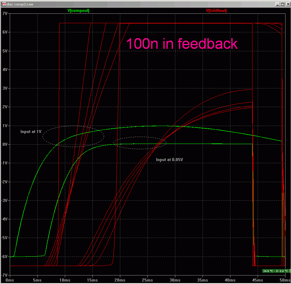Click the 3V vertical axis label

(5, 88)
